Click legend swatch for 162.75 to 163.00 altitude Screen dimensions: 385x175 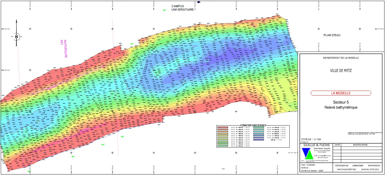coord(223,146)
